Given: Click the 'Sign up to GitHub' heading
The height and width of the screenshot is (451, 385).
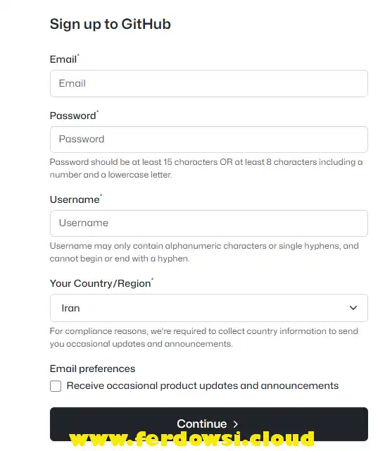Looking at the screenshot, I should 111,24.
